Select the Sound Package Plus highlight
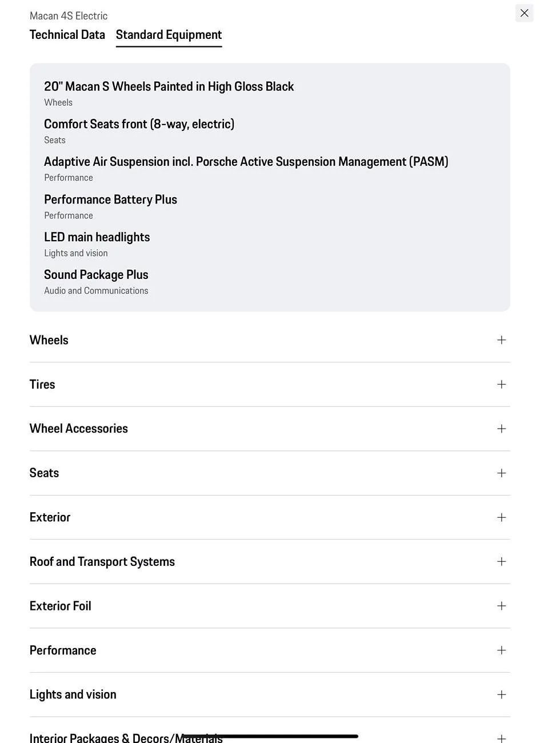This screenshot has width=540, height=743. 96,275
